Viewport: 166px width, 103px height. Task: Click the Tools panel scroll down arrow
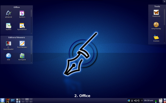coord(164,43)
